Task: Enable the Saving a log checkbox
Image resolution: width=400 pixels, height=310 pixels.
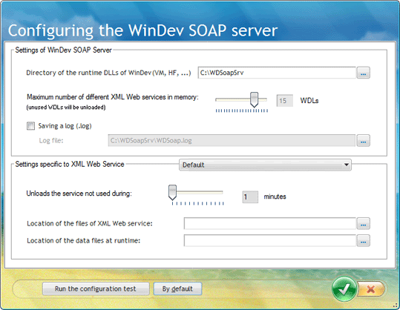Action: (x=31, y=126)
